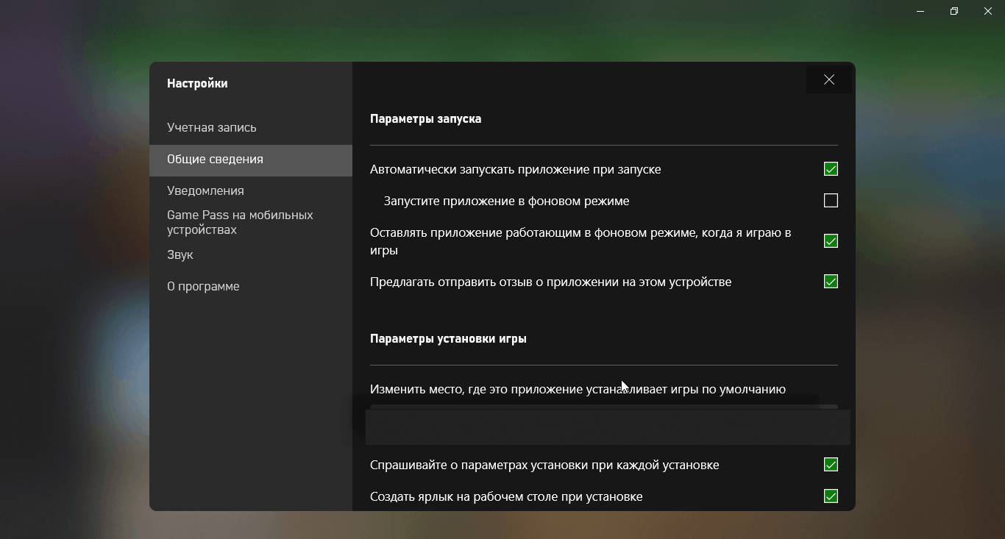Enable Запустите приложение в фоновом режиме

[x=831, y=201]
